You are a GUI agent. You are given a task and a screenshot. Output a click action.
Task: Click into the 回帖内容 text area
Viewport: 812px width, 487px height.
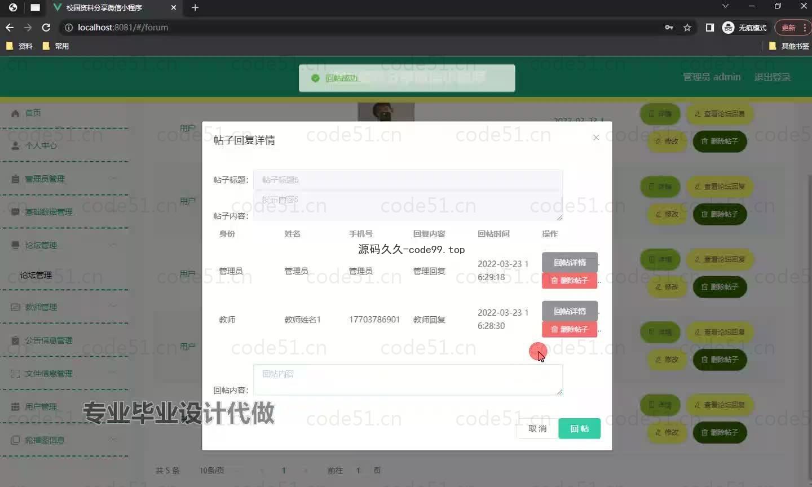coord(408,379)
